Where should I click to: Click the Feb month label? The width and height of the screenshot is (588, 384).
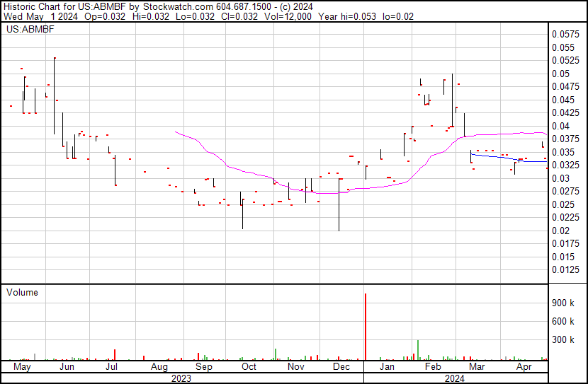[x=433, y=367]
